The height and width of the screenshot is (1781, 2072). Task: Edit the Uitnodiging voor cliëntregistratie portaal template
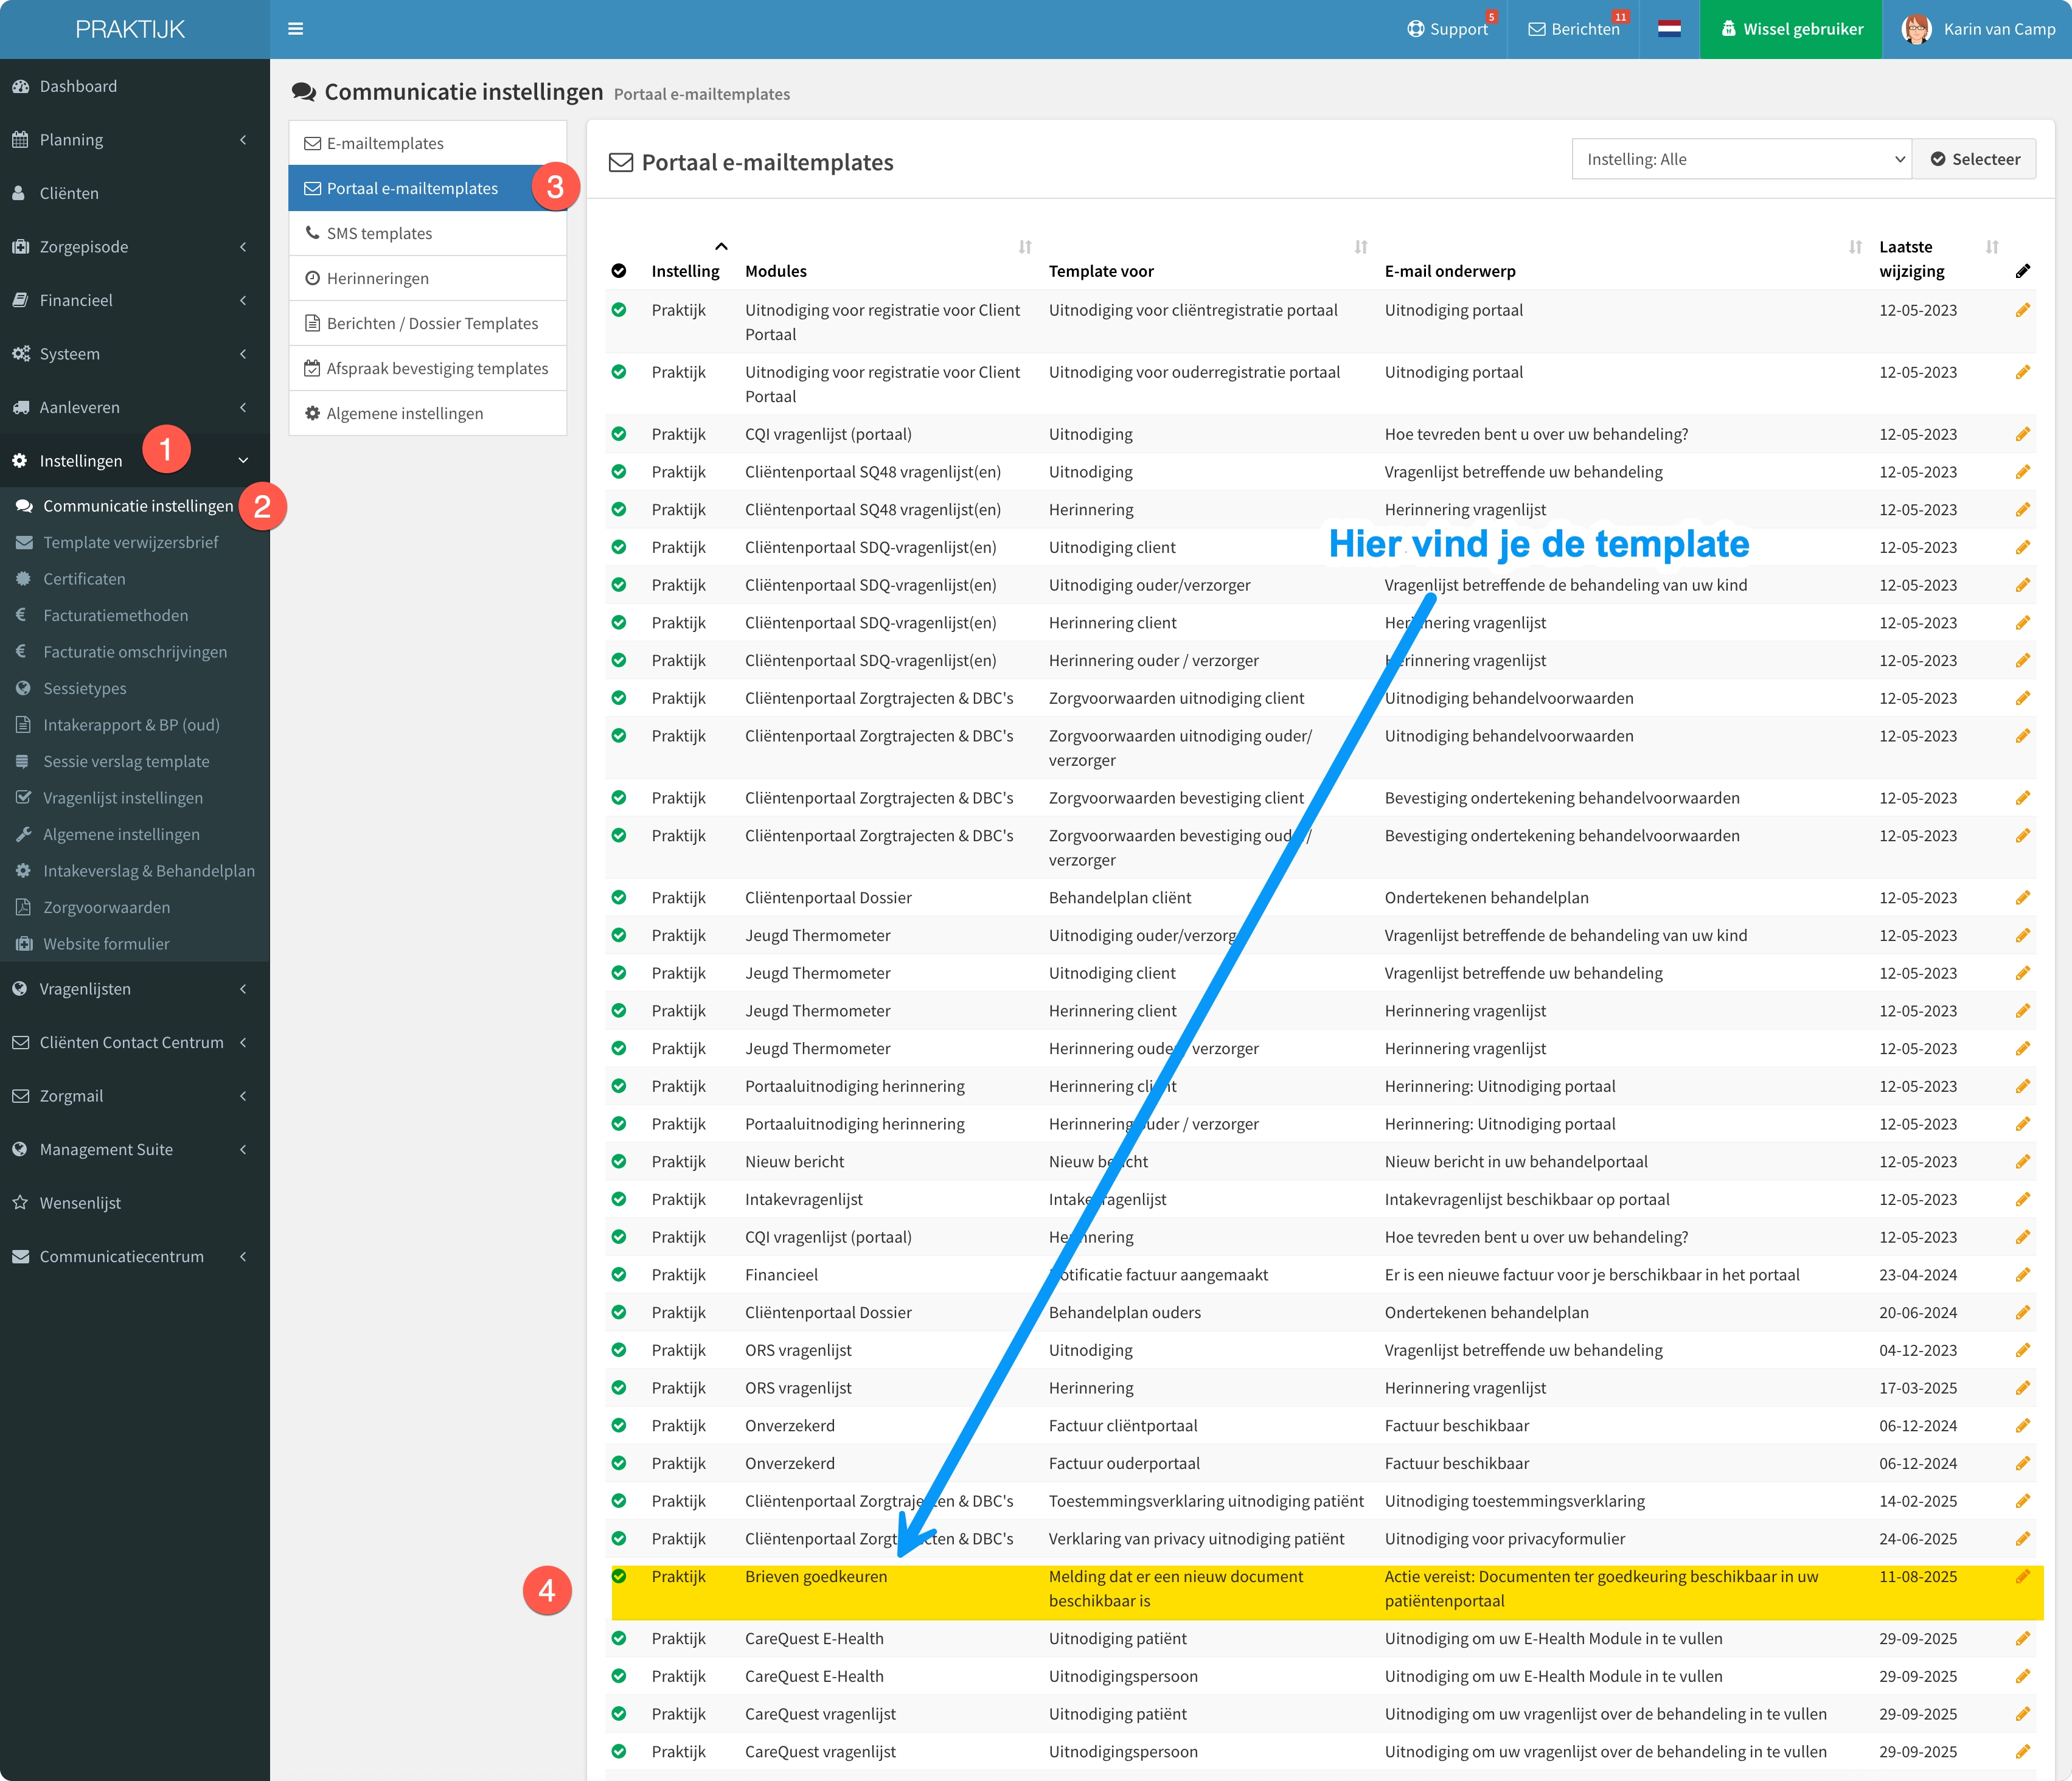(x=2023, y=310)
